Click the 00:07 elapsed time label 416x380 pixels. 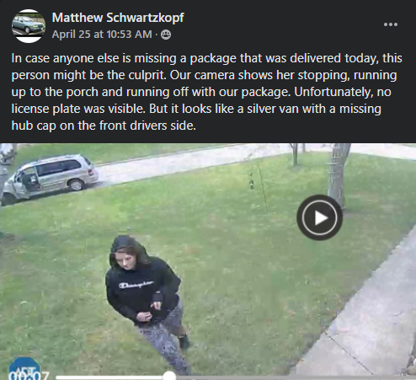[29, 376]
